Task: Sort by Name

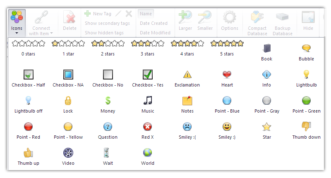Action: click(146, 14)
